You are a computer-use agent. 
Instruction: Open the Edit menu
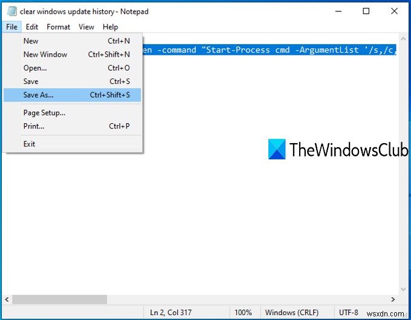[32, 27]
